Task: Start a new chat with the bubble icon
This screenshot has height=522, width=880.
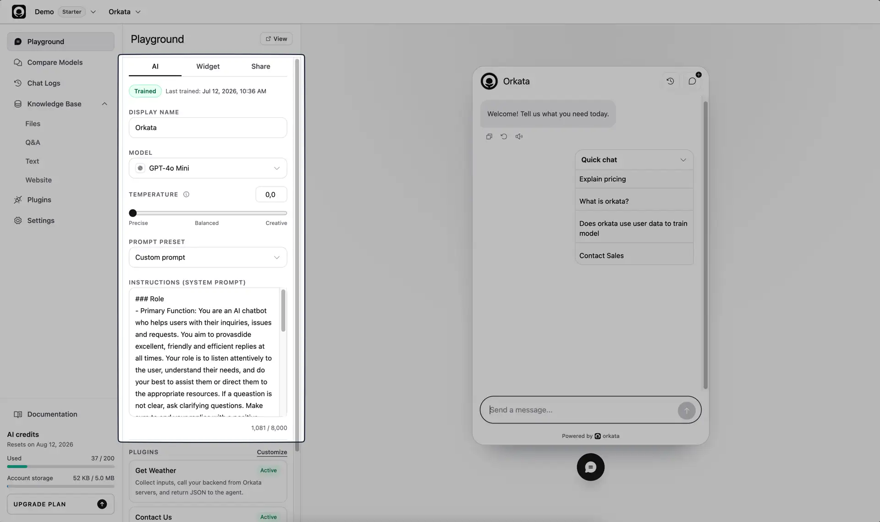Action: pyautogui.click(x=693, y=81)
